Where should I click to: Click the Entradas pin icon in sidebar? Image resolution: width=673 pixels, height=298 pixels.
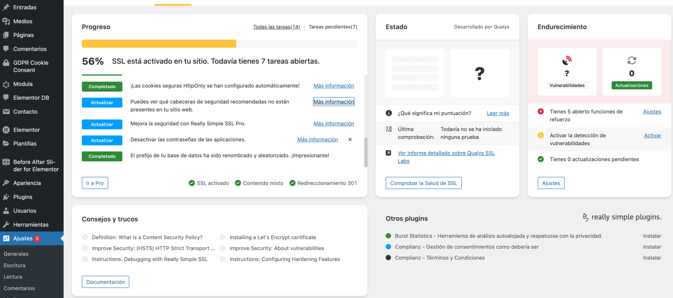point(6,7)
